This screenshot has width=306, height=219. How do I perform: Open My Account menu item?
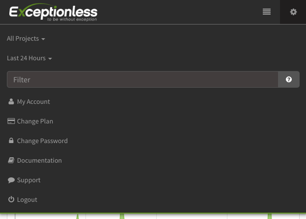pos(33,102)
